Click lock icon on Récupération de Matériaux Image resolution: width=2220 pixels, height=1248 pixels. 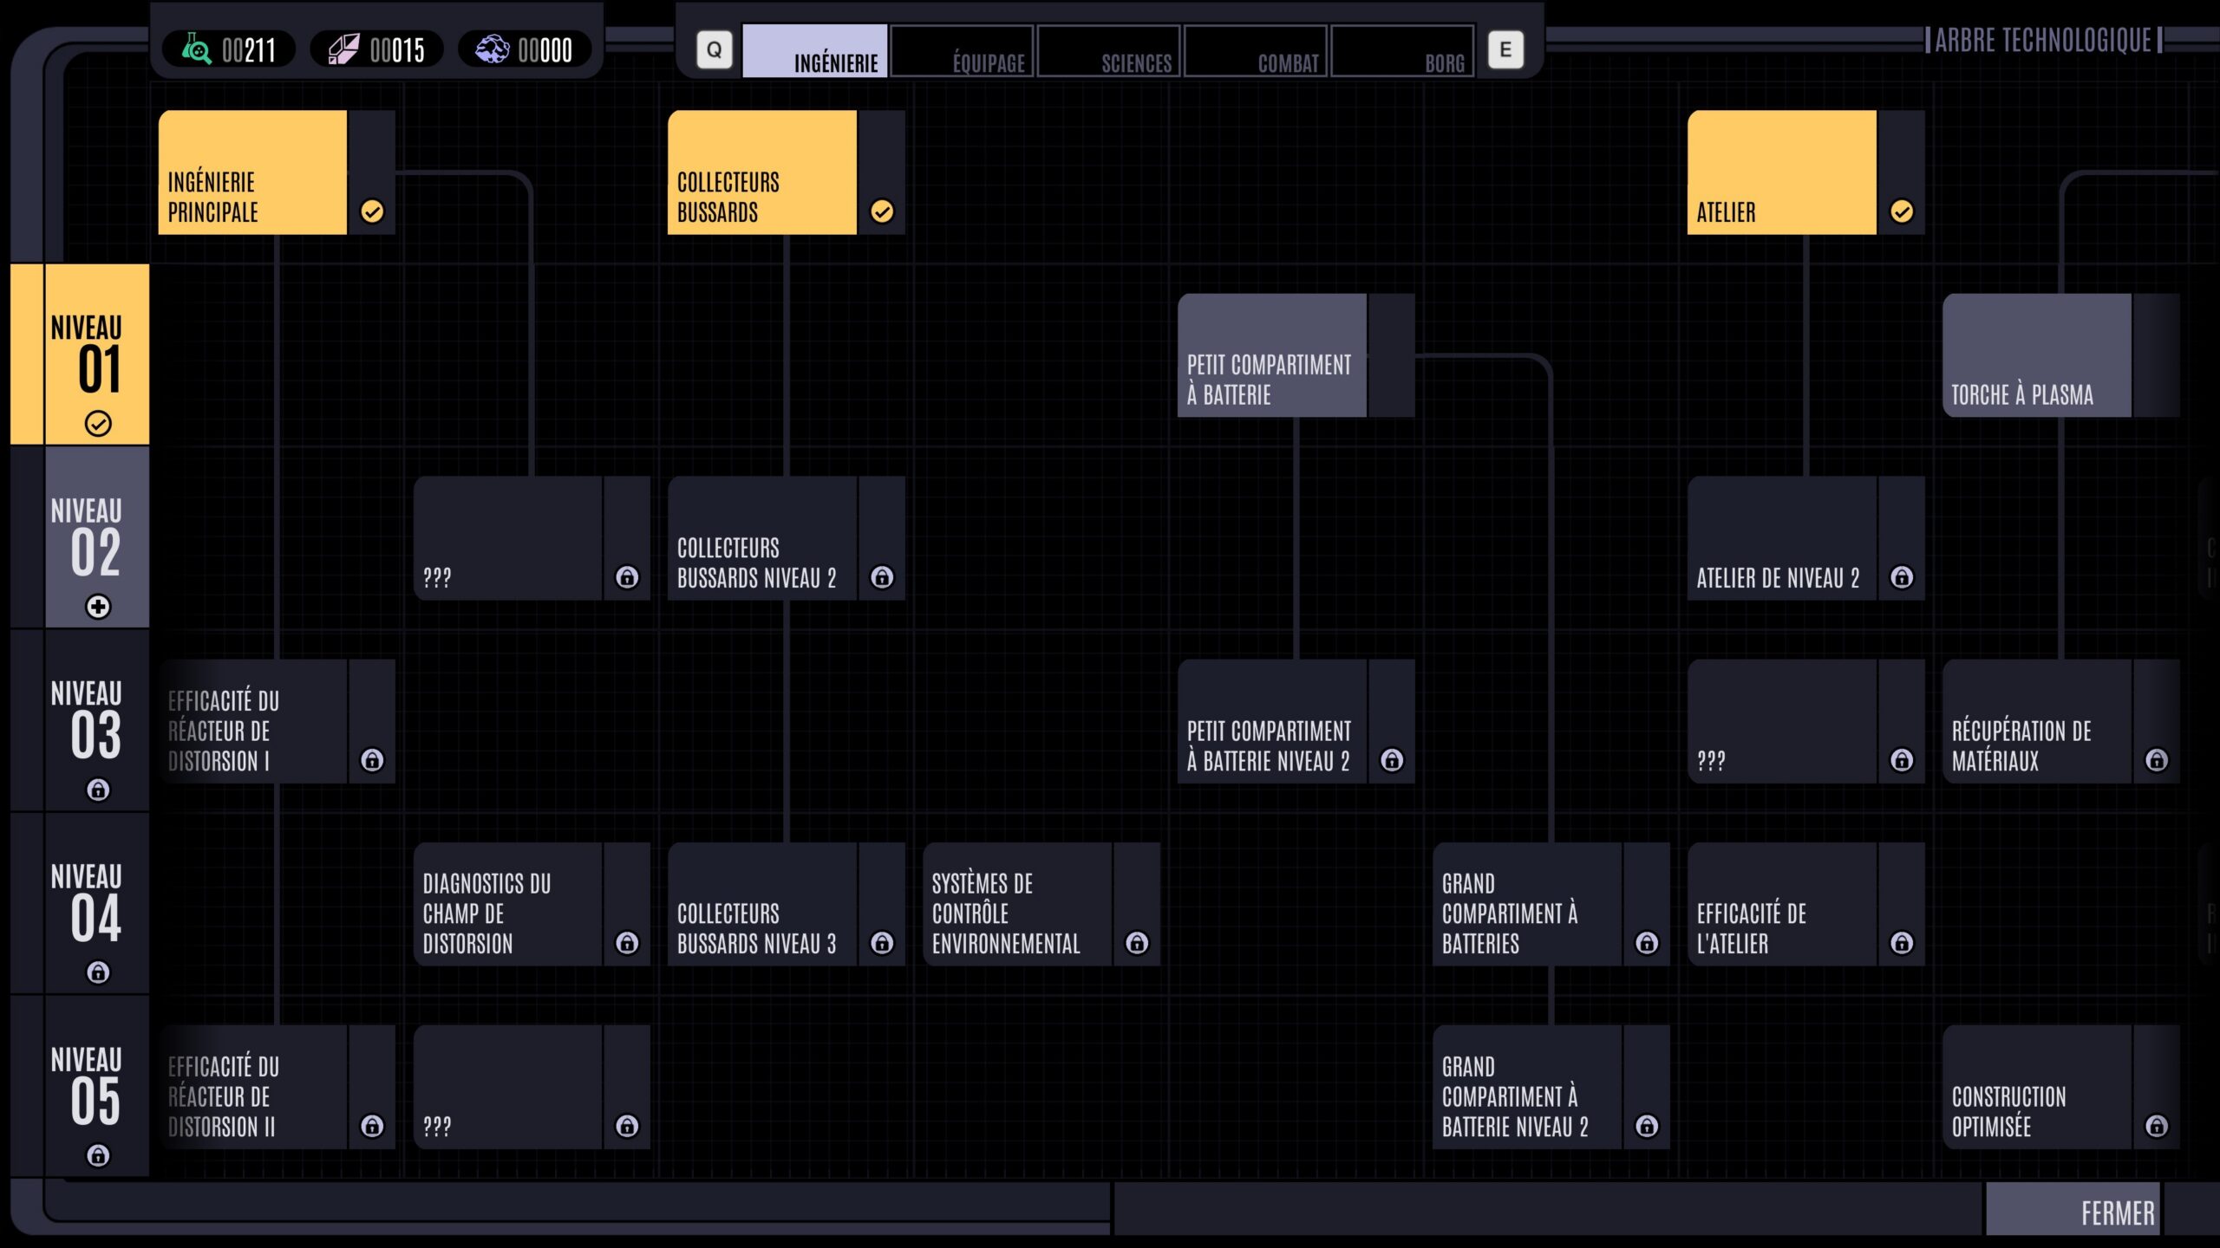(2156, 760)
